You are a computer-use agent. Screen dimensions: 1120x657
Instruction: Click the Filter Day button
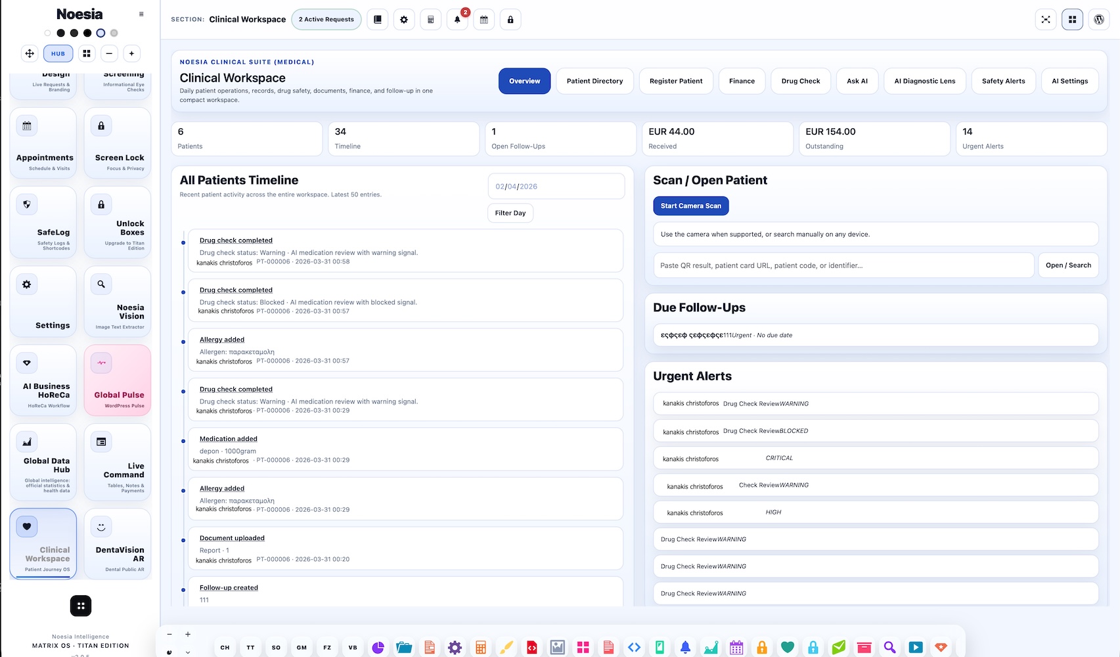tap(510, 213)
